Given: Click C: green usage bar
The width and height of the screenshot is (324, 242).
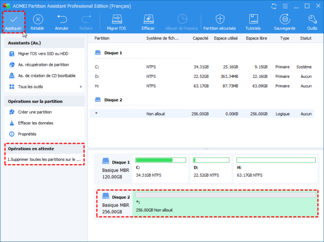Looking at the screenshot, I should coord(161,160).
